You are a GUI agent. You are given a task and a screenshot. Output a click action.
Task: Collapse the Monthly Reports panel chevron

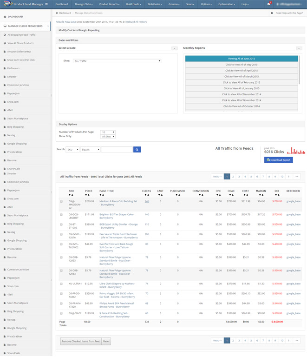pos(299,48)
